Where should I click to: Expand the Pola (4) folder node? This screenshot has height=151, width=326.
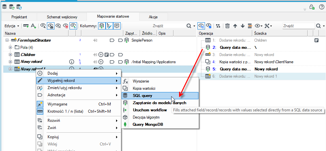click(x=10, y=47)
